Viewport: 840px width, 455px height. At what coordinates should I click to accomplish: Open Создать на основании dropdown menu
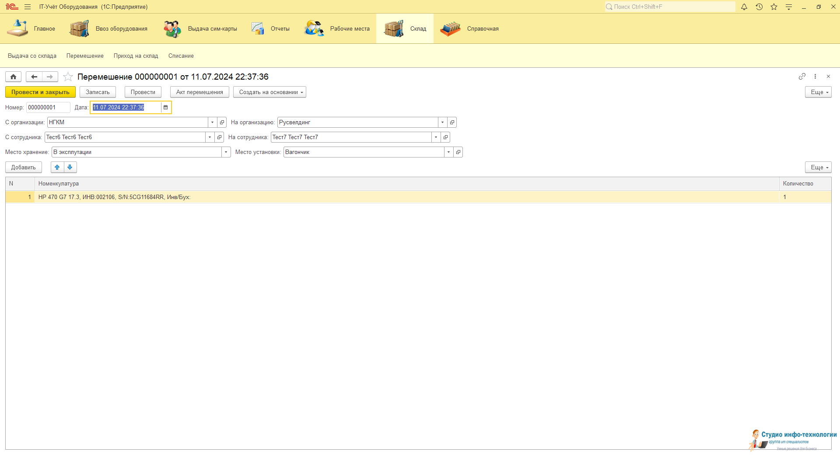coord(269,92)
